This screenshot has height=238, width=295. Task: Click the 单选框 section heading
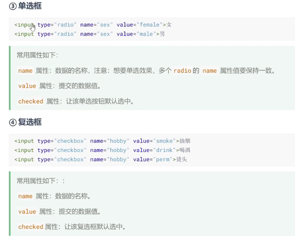[x=25, y=6]
